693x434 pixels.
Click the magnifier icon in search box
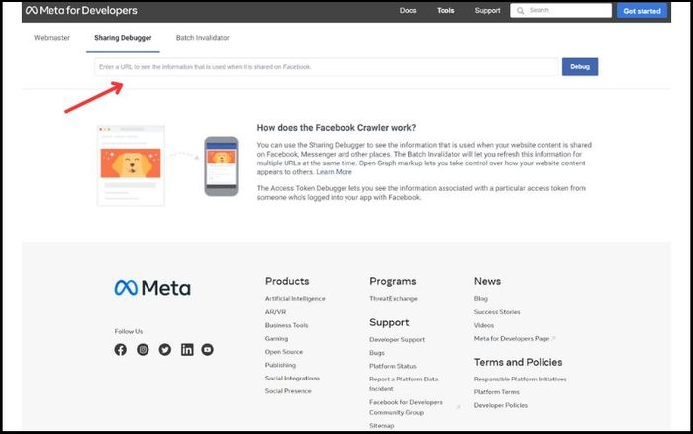point(520,11)
